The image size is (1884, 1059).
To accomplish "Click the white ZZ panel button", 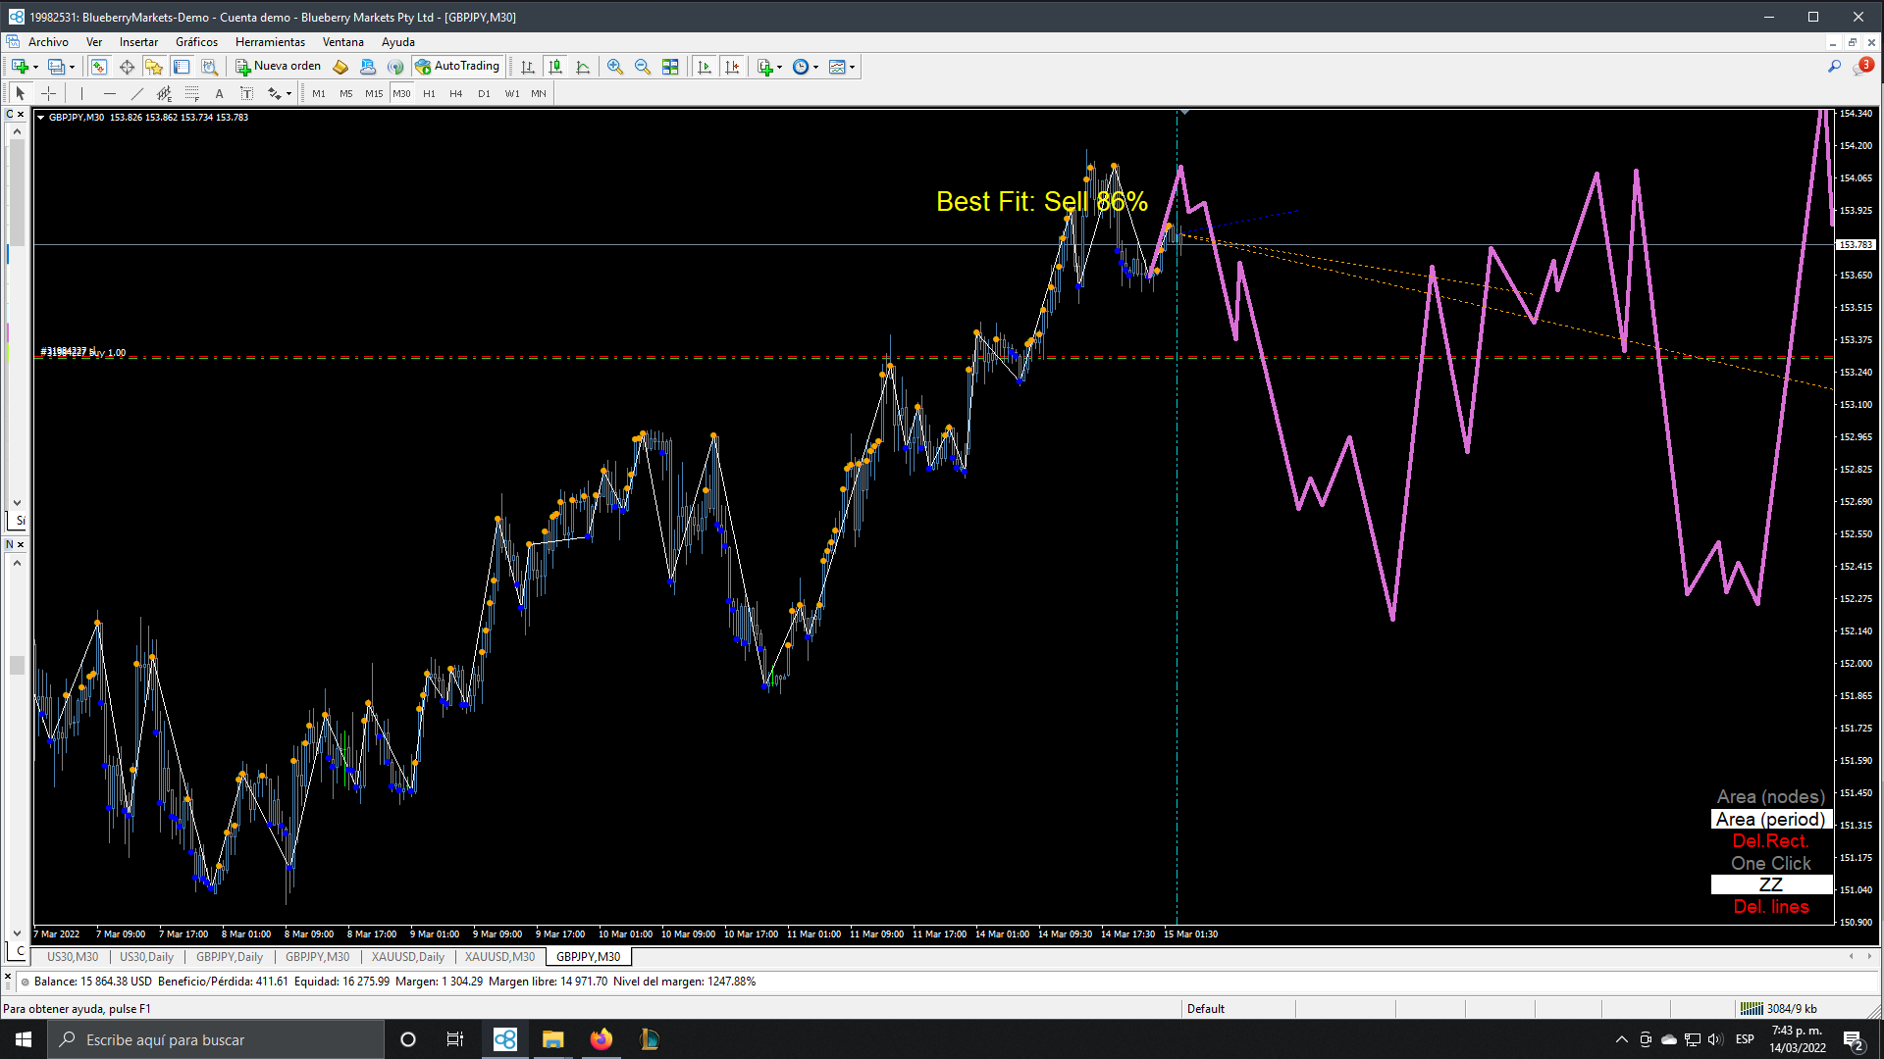I will [1770, 884].
